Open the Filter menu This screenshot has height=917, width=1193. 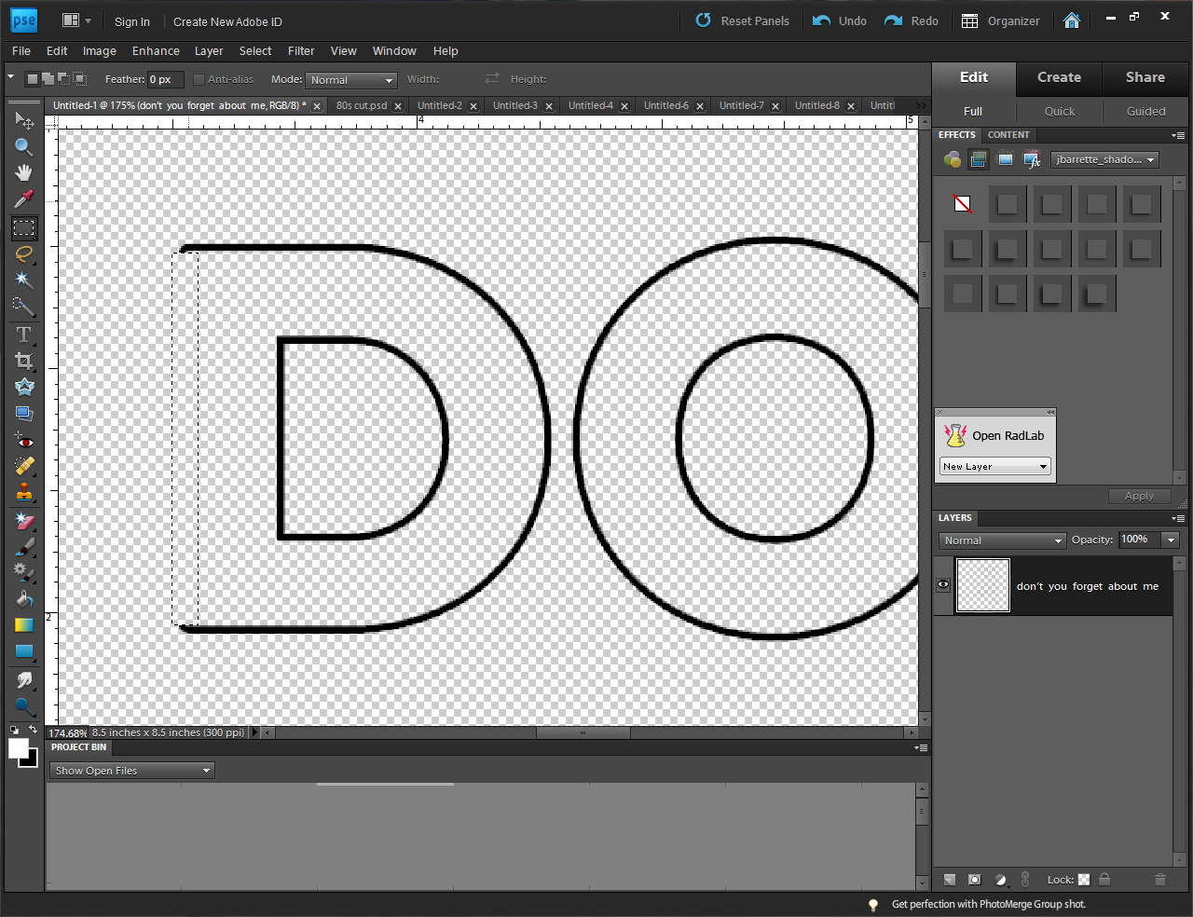coord(301,51)
